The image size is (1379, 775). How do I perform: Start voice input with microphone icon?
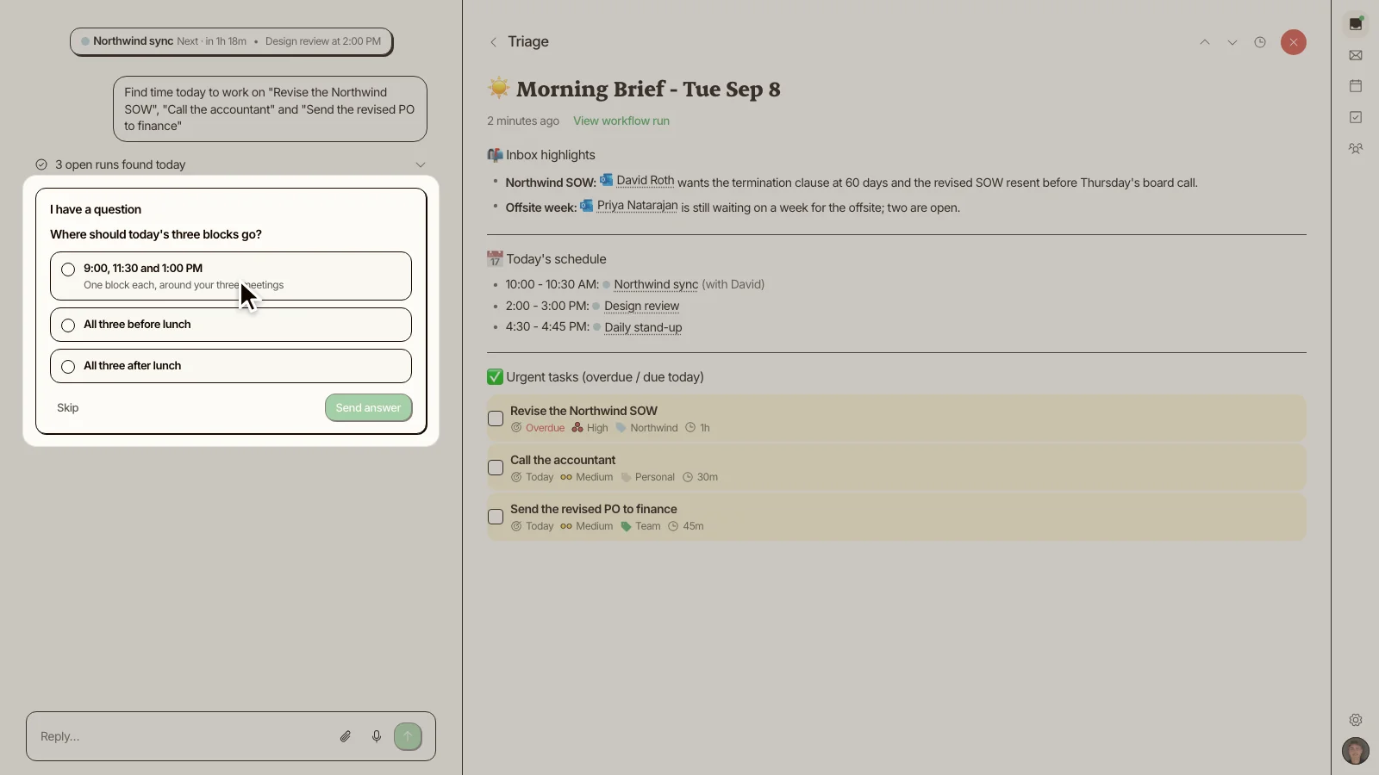click(377, 736)
